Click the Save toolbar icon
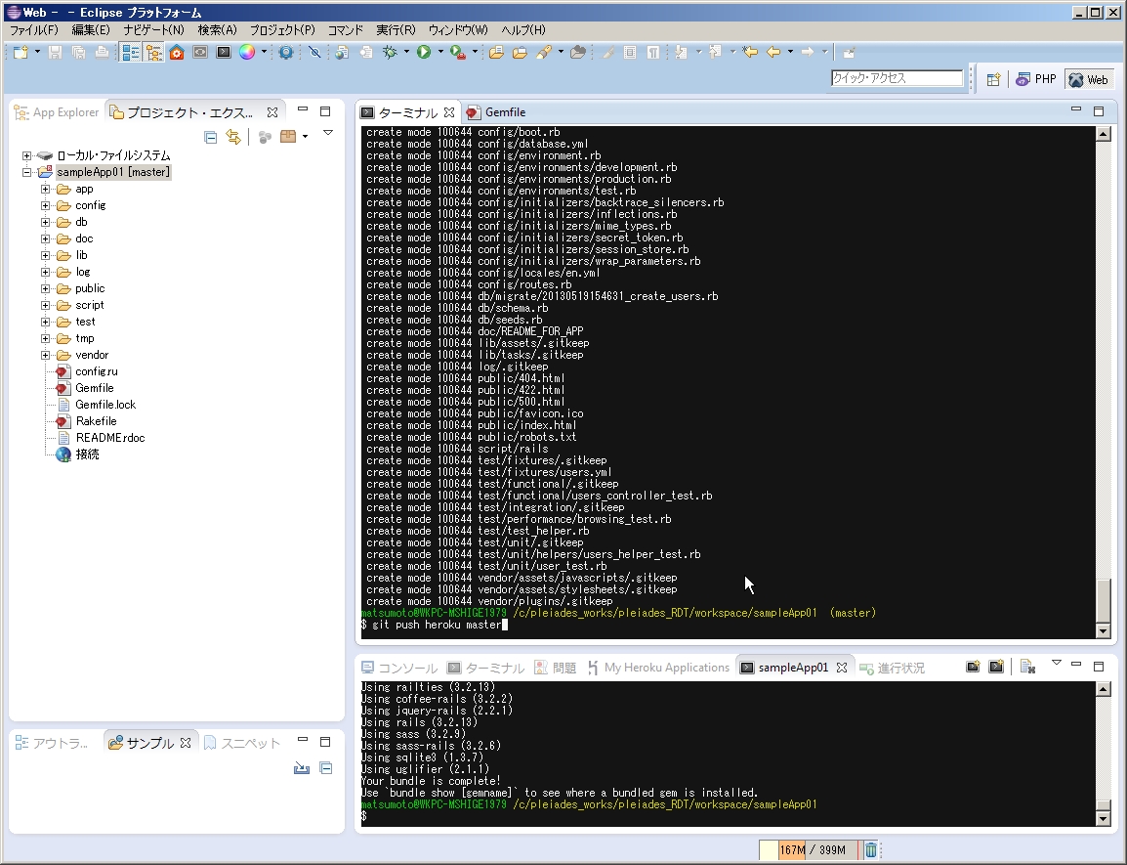1127x865 pixels. tap(56, 52)
